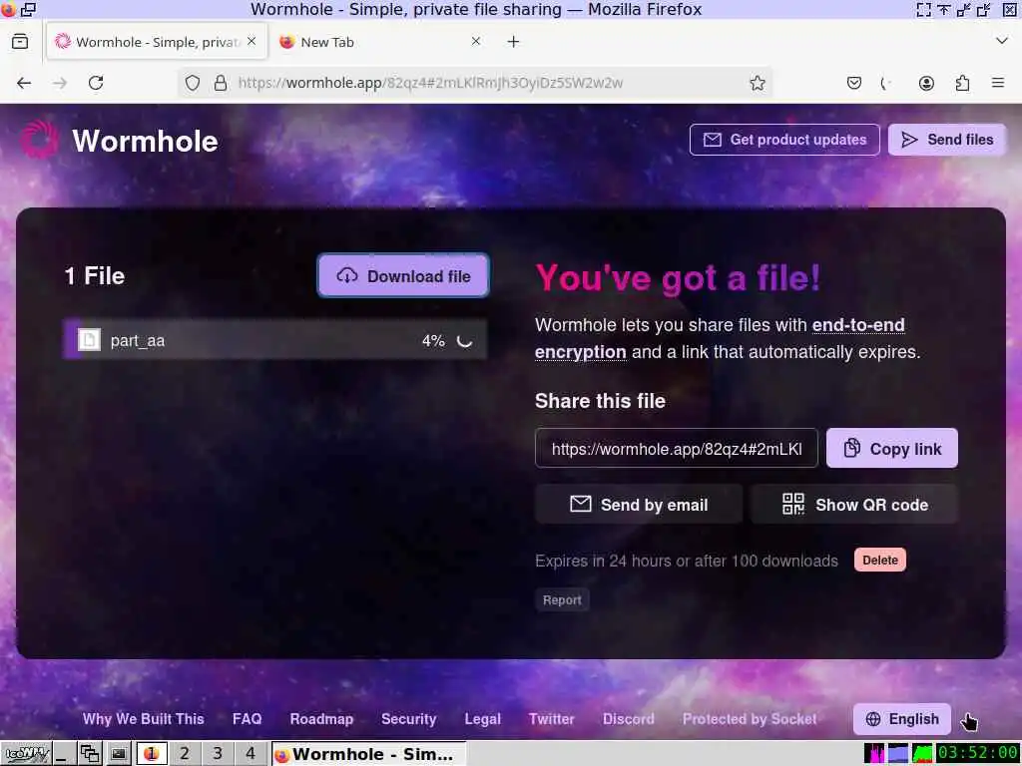1022x766 pixels.
Task: Select workspace 1 in the taskbar
Action: coord(152,754)
